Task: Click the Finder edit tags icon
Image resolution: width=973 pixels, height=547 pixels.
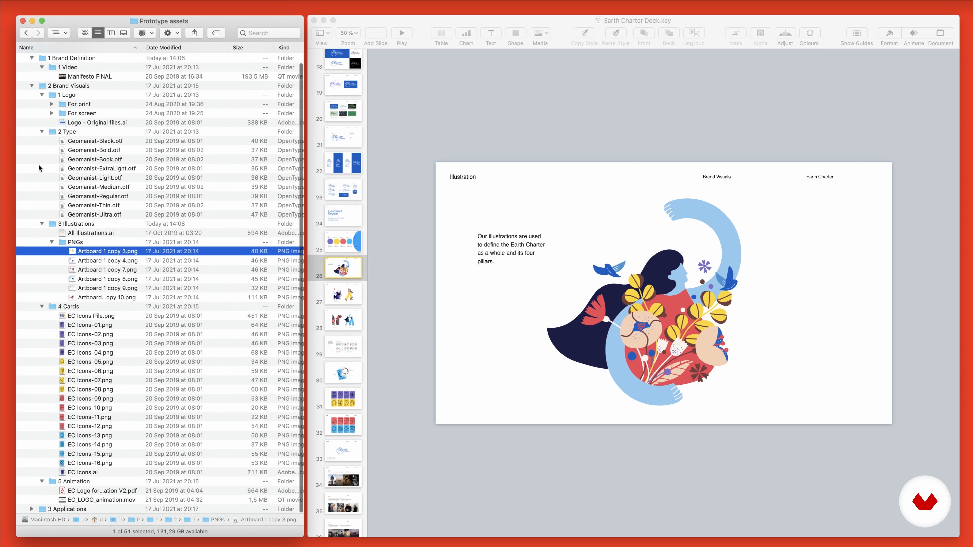Action: pos(216,33)
